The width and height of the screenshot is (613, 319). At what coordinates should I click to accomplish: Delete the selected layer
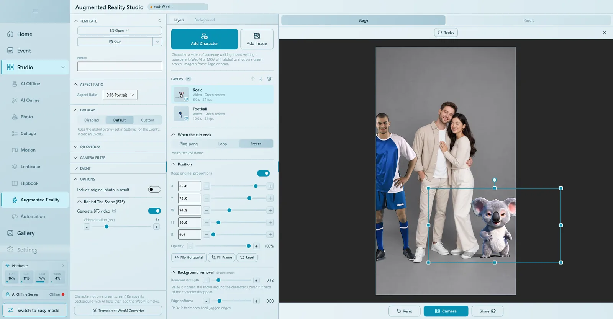coord(269,79)
